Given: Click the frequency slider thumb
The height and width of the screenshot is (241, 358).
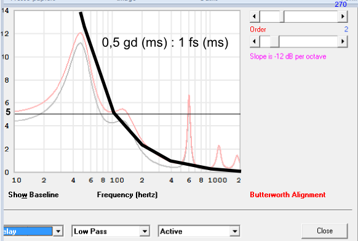Looking at the screenshot, I should [282, 17].
